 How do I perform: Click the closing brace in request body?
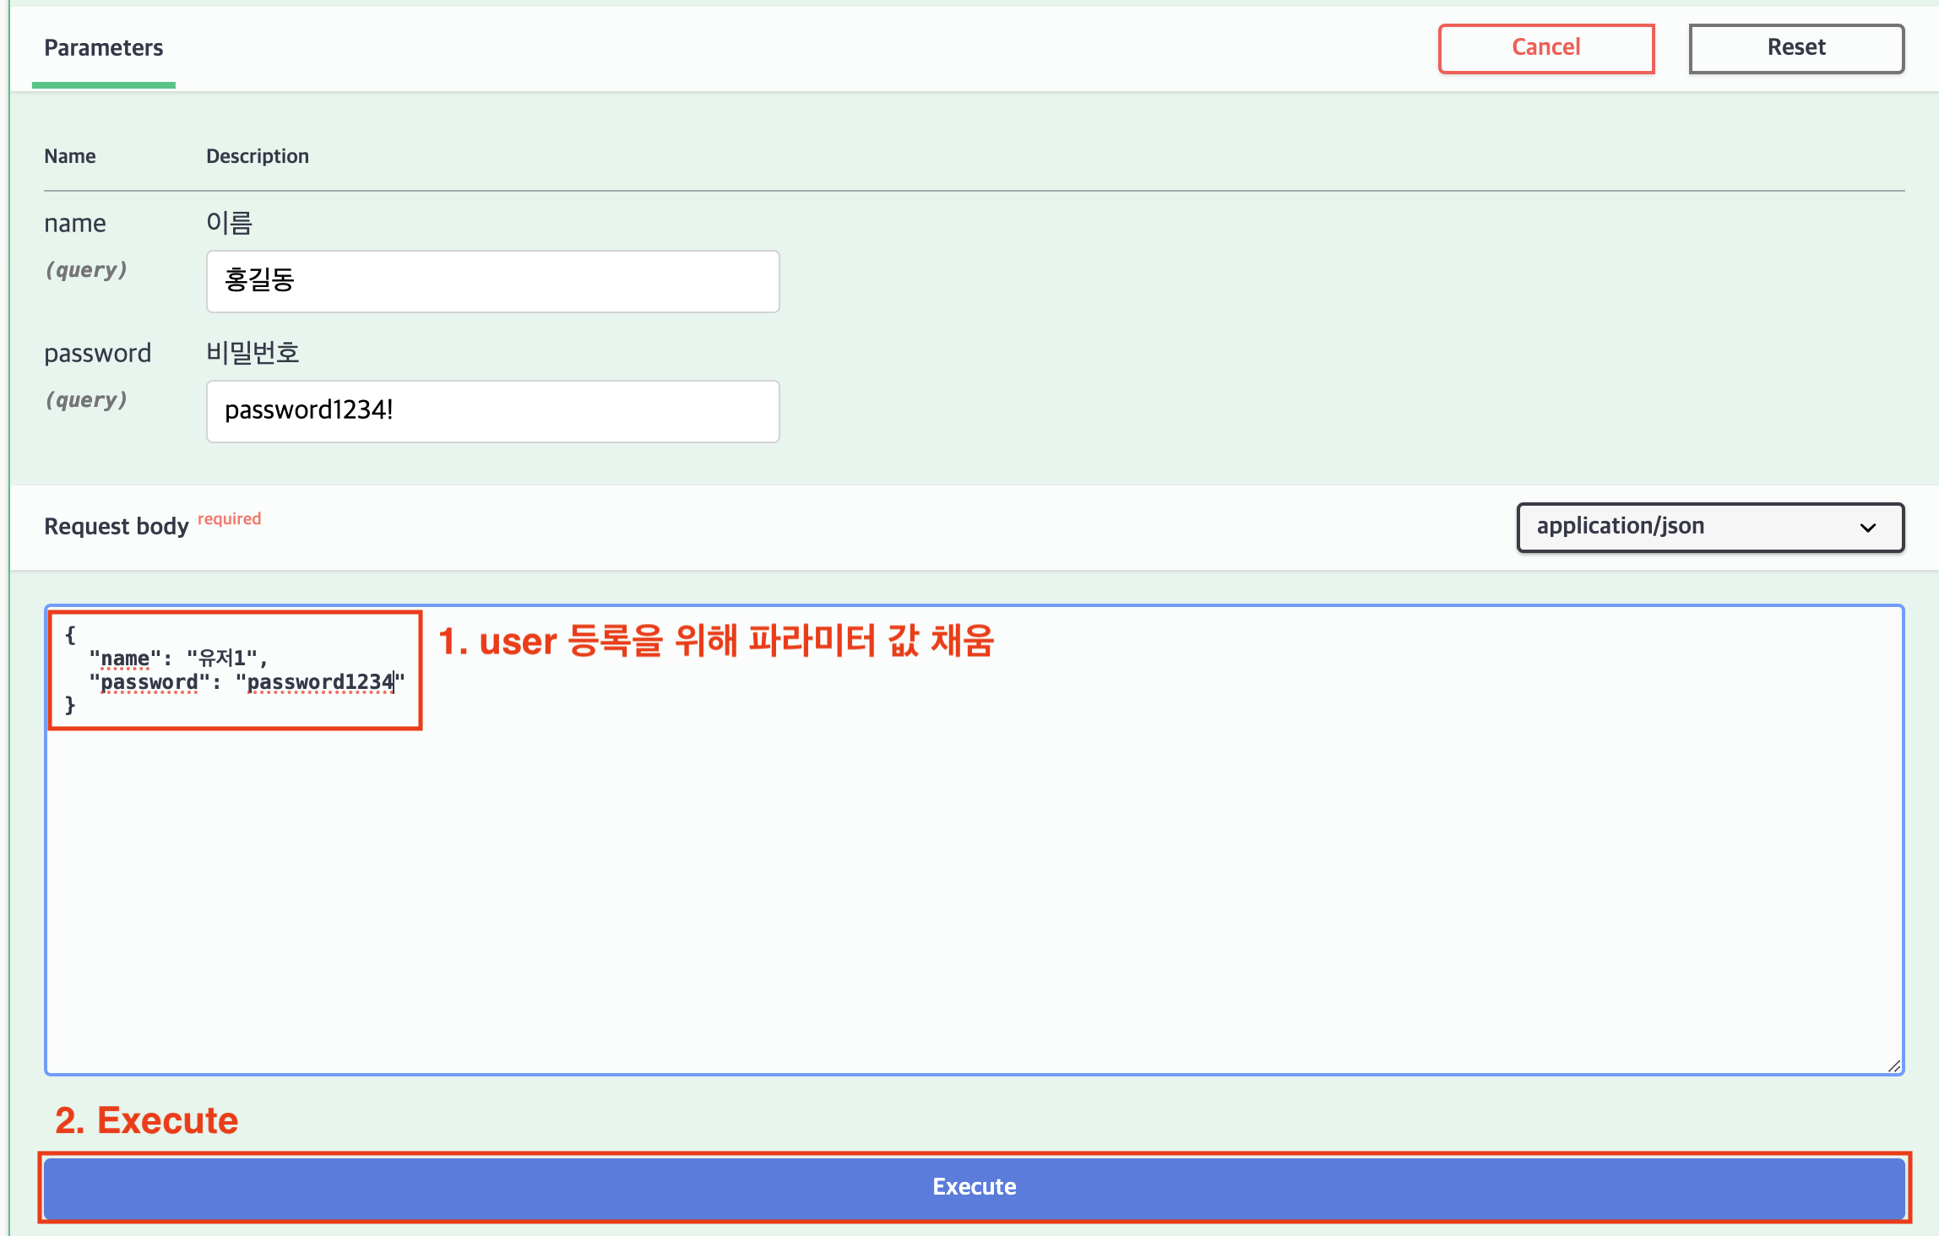(70, 705)
